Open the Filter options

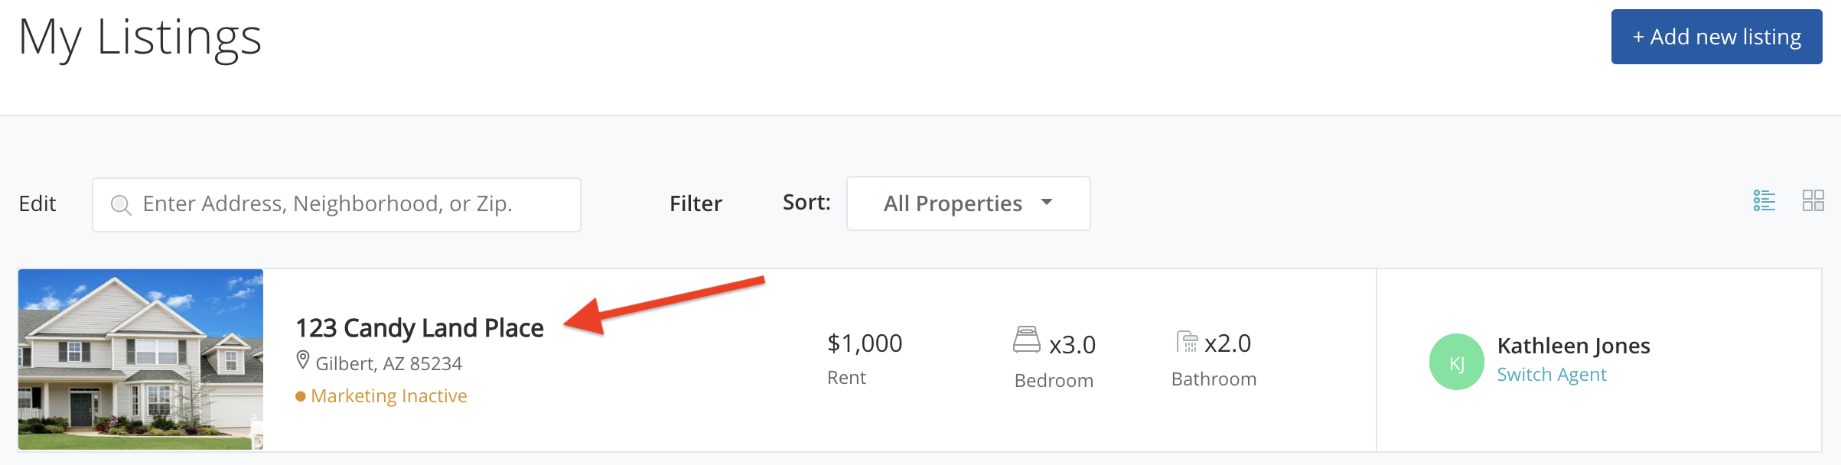coord(696,203)
